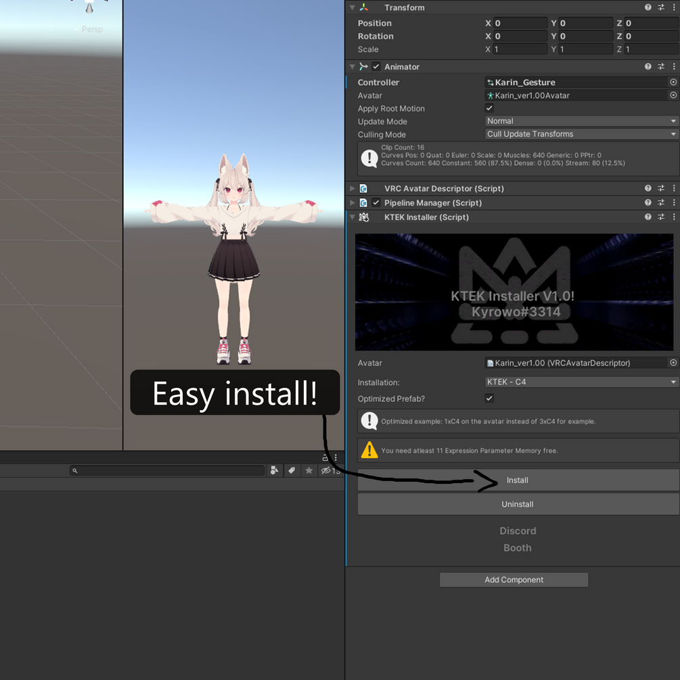Viewport: 680px width, 680px height.
Task: Open the Update Mode dropdown
Action: (581, 121)
